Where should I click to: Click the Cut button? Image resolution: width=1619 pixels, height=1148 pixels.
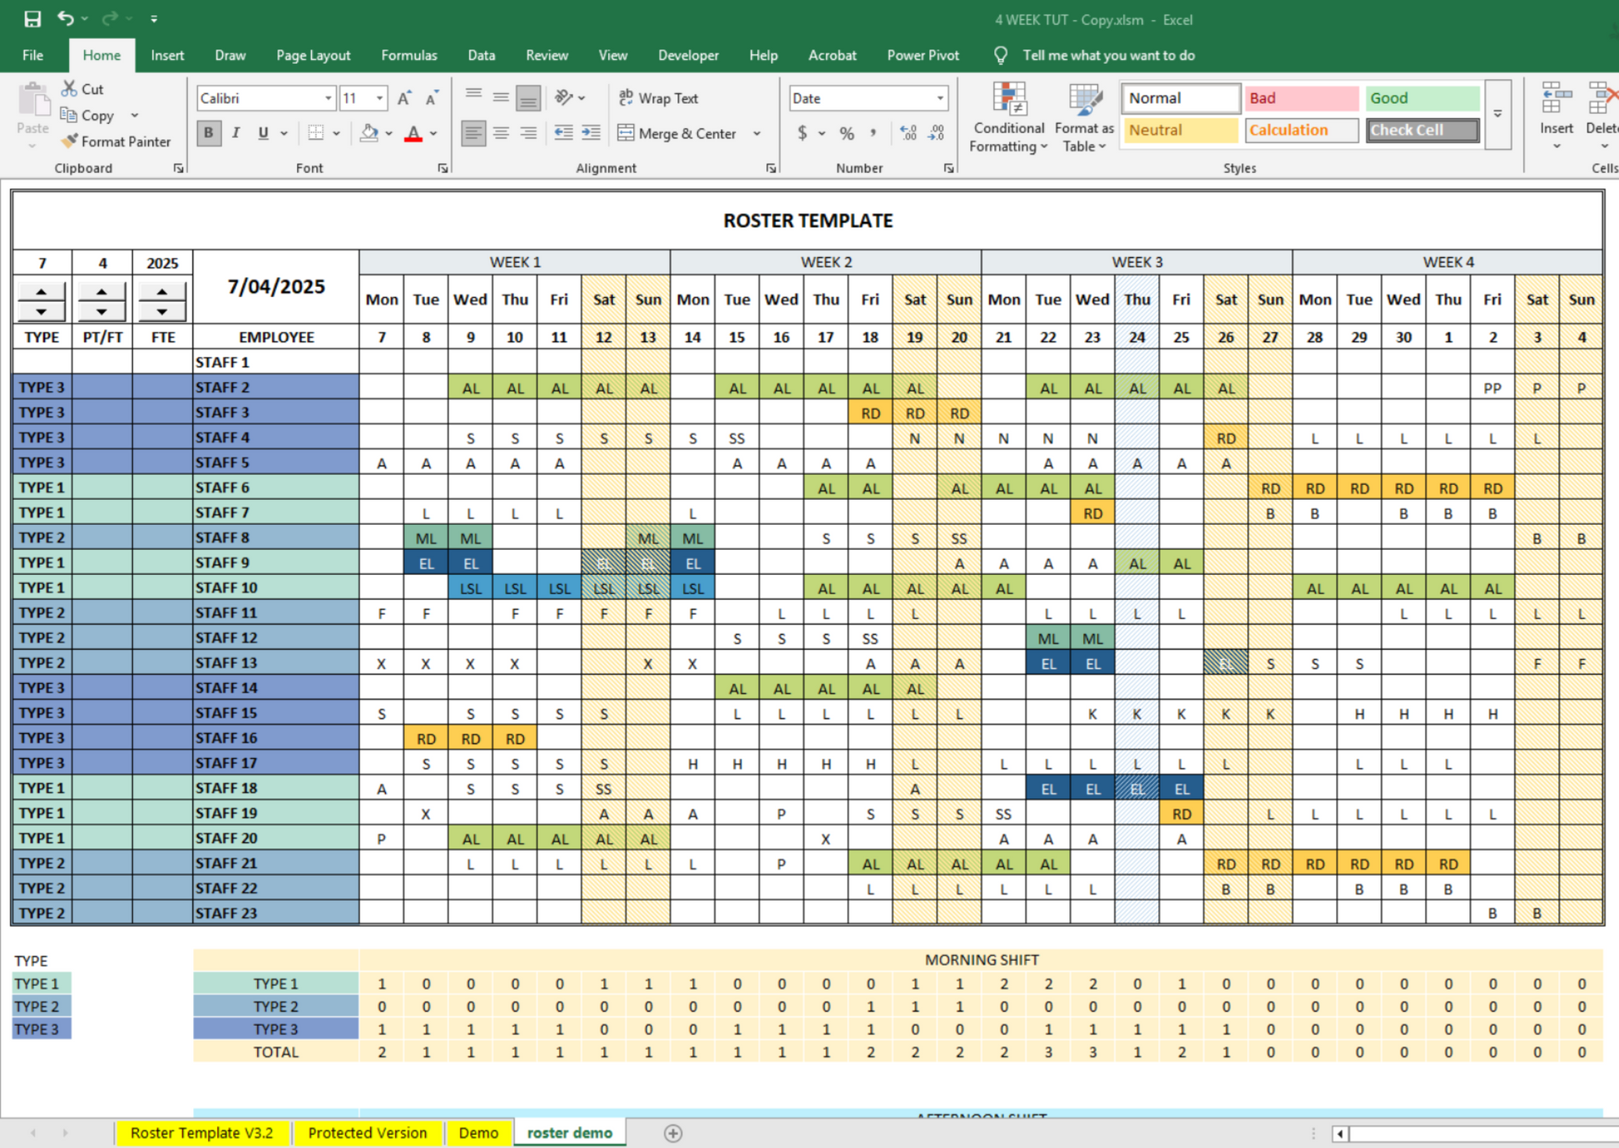pyautogui.click(x=83, y=89)
